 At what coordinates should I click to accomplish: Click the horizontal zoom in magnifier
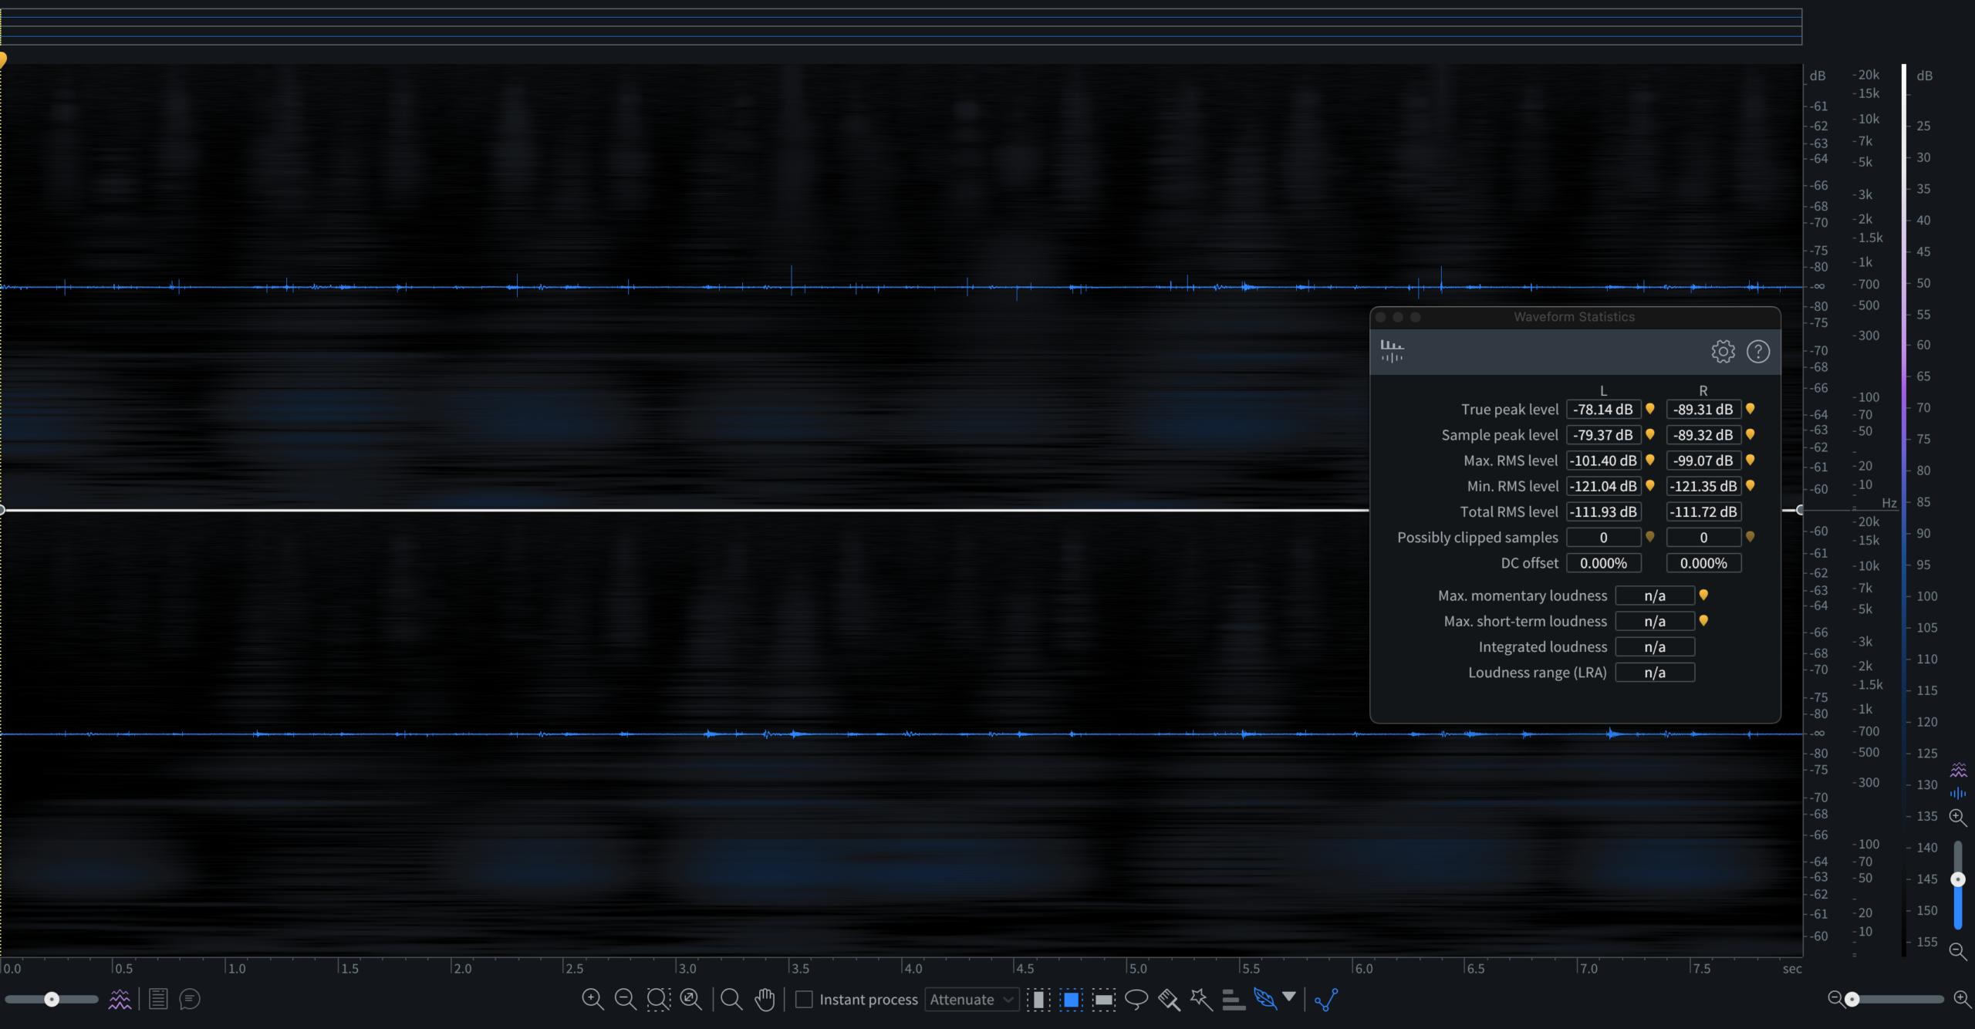point(1962,999)
